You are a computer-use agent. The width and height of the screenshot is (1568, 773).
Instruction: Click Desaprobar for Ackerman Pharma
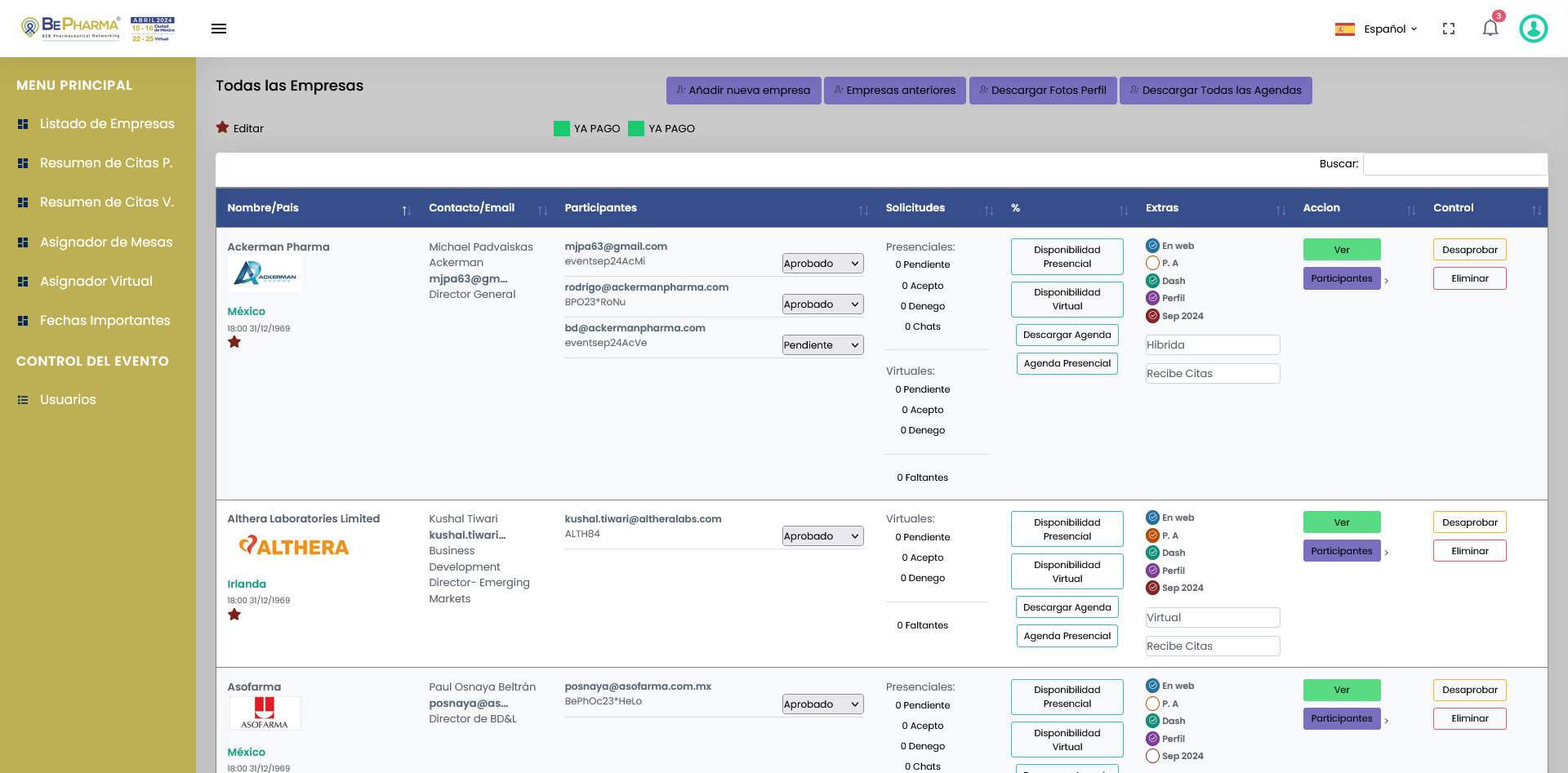tap(1469, 250)
